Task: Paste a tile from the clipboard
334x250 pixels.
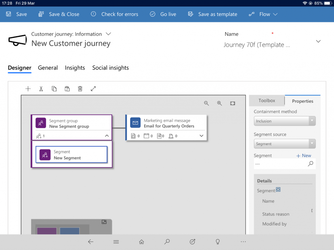Action: 67,89
